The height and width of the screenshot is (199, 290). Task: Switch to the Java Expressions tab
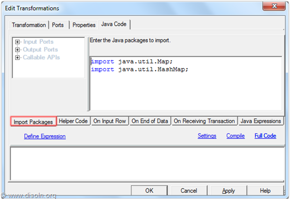tap(261, 121)
